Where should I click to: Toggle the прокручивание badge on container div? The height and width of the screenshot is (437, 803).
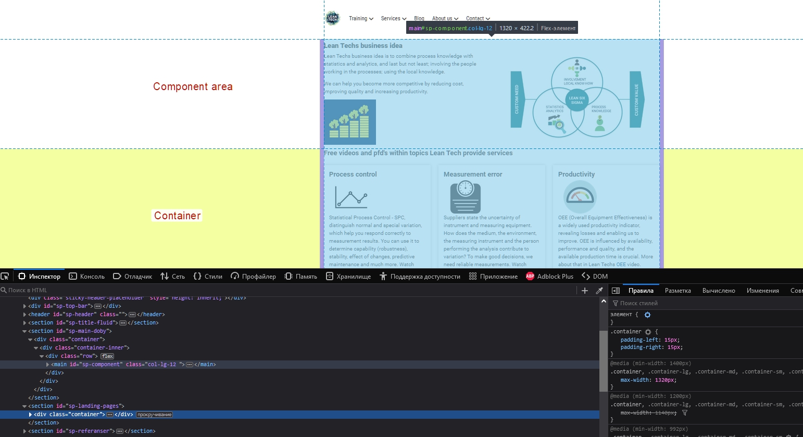pyautogui.click(x=154, y=415)
